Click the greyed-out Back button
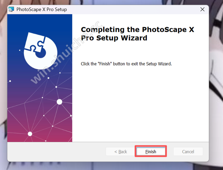 coord(120,152)
